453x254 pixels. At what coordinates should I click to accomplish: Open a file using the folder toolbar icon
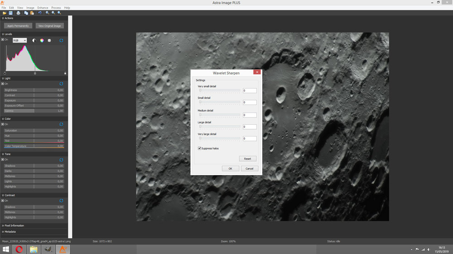pyautogui.click(x=5, y=13)
